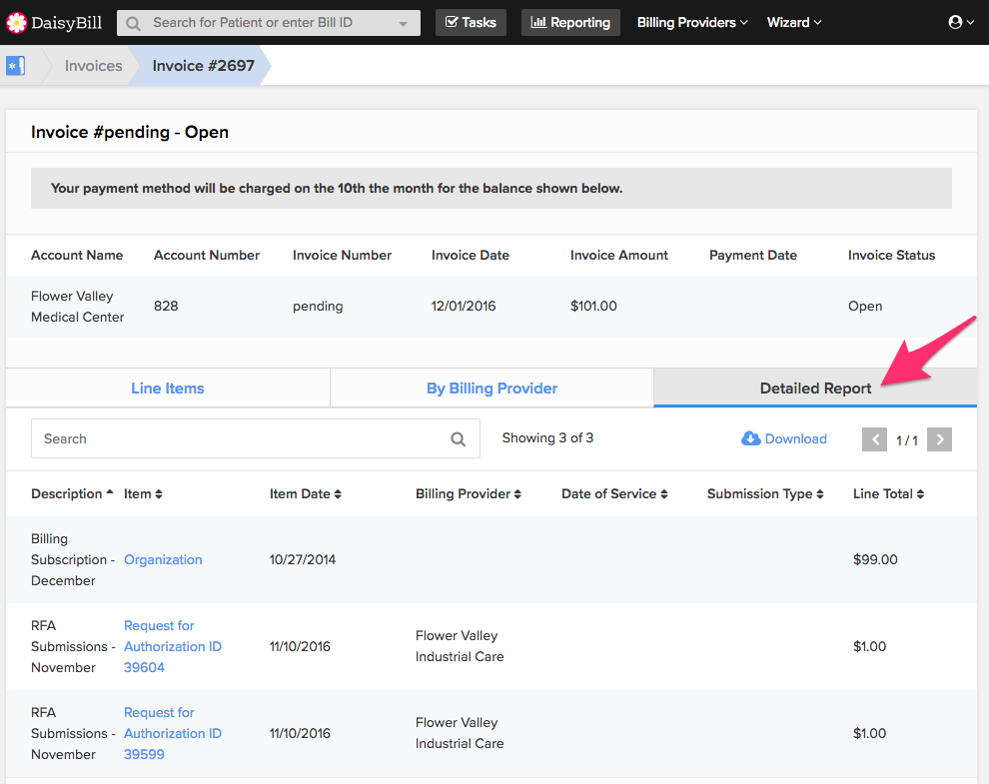Focus the invoice items Search field

point(256,438)
